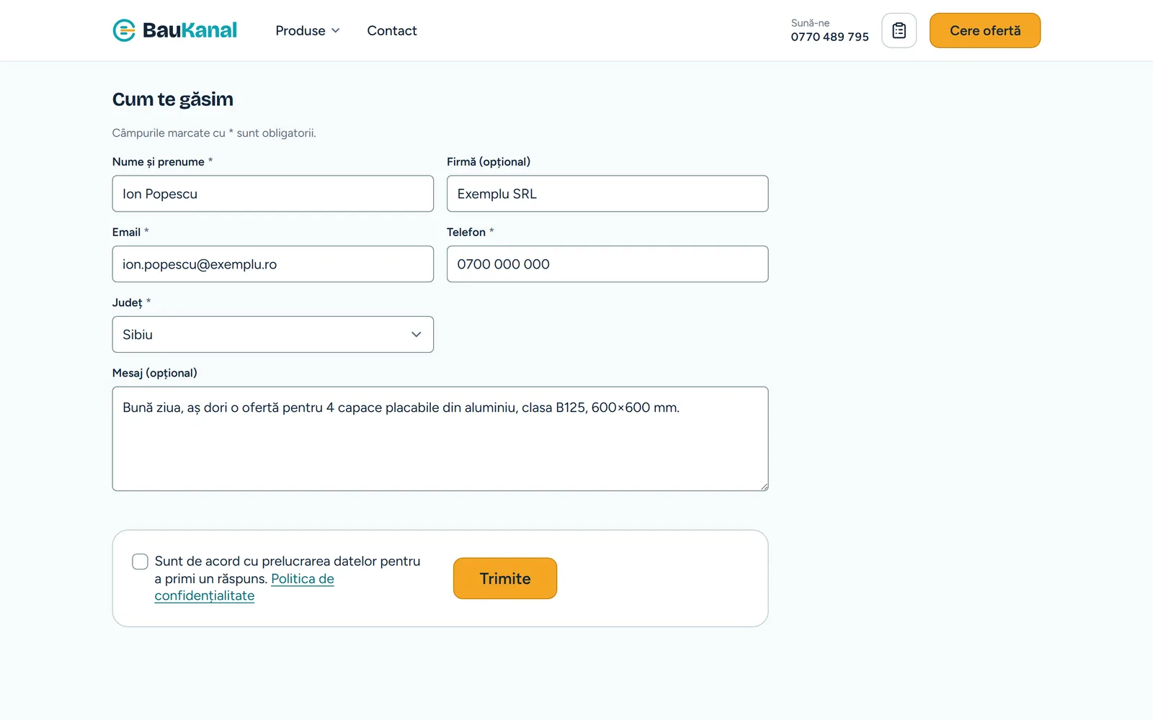Tick the data processing consent checkbox
Screen dimensions: 1153x720
click(140, 562)
